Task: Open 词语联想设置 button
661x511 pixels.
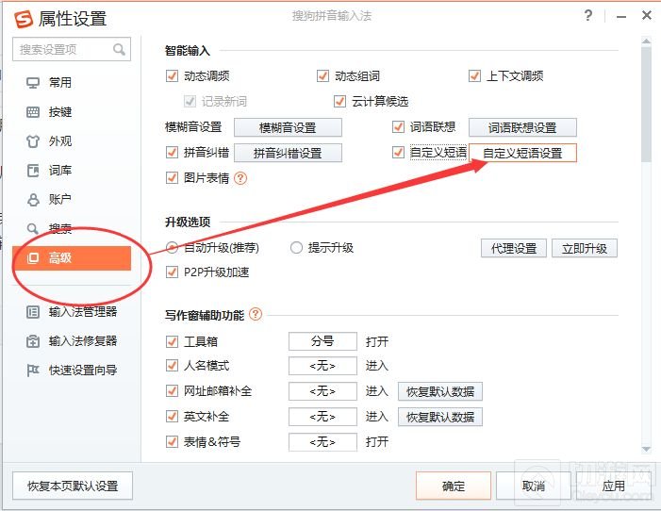Action: point(522,127)
